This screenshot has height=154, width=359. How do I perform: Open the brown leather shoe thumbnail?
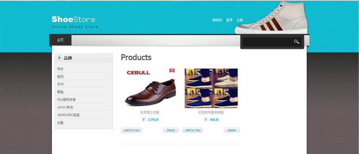tap(150, 88)
